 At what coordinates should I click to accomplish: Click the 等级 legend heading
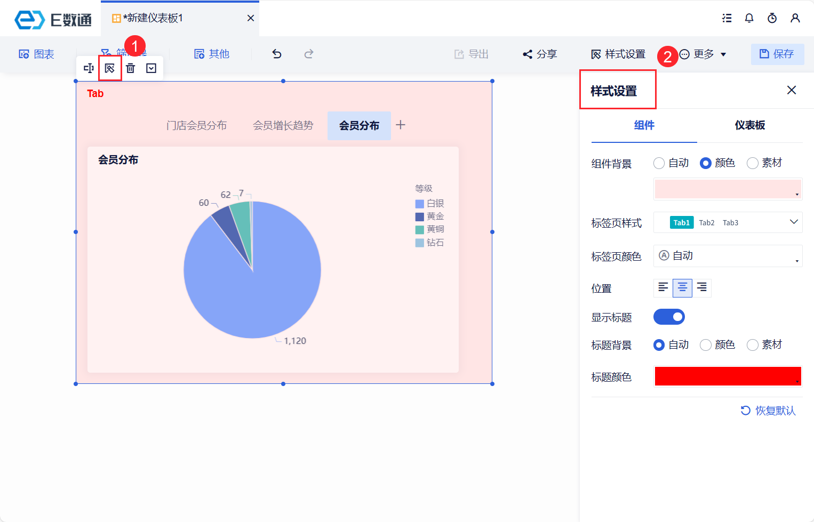[424, 188]
